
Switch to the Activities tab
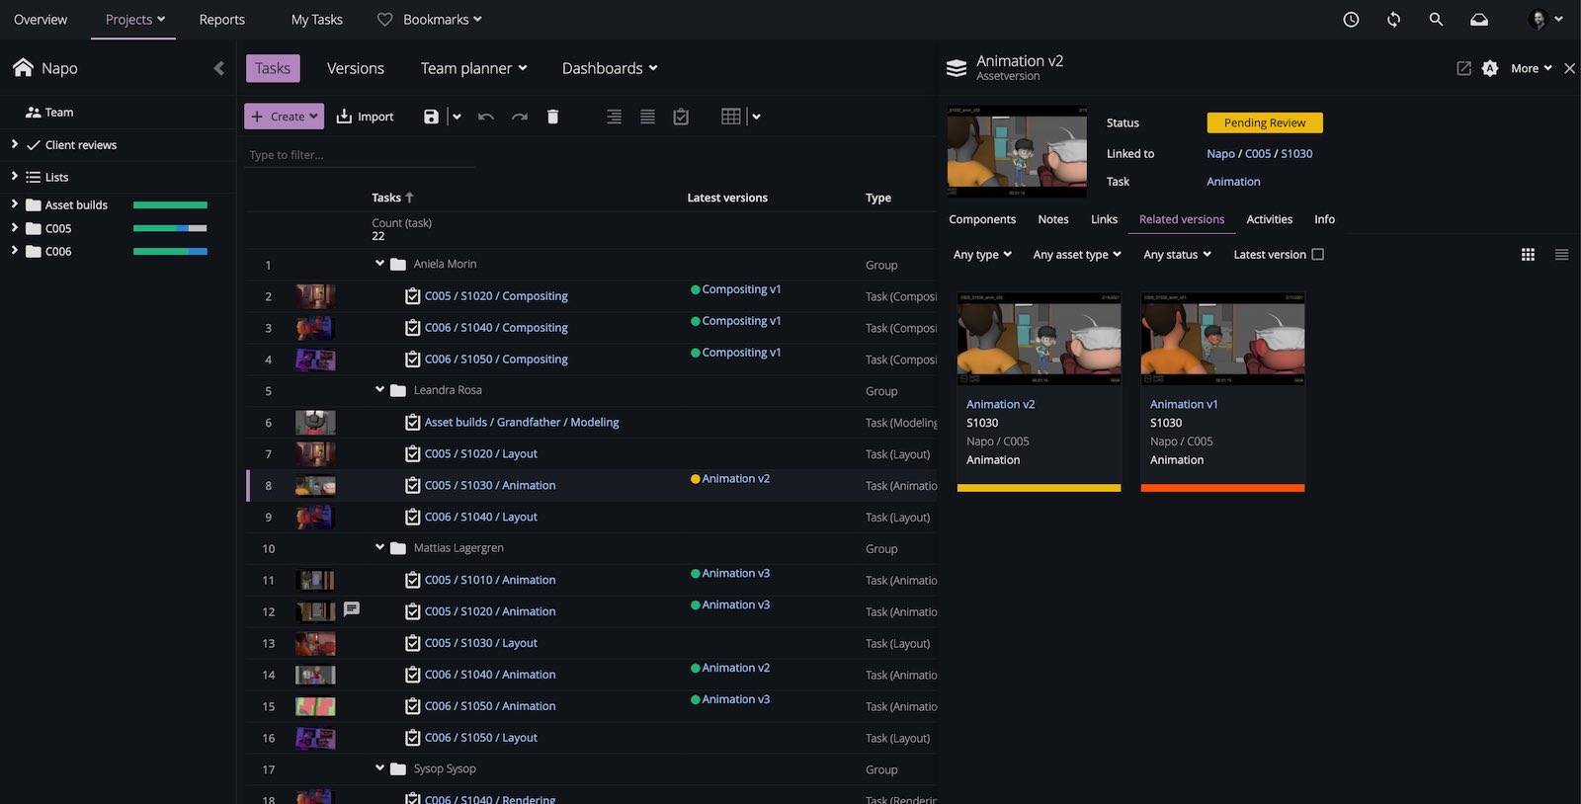point(1269,219)
